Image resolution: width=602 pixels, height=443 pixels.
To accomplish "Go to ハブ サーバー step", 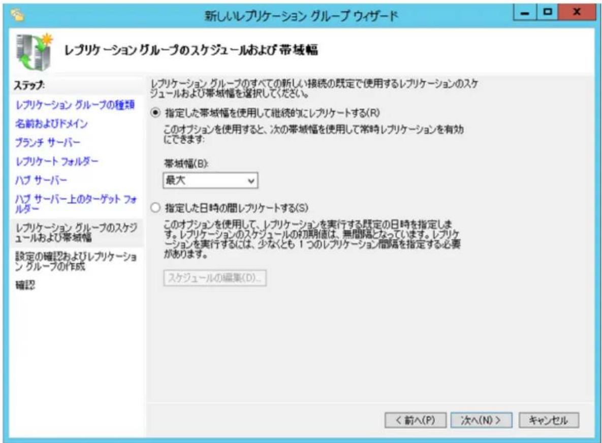I will 41,180.
